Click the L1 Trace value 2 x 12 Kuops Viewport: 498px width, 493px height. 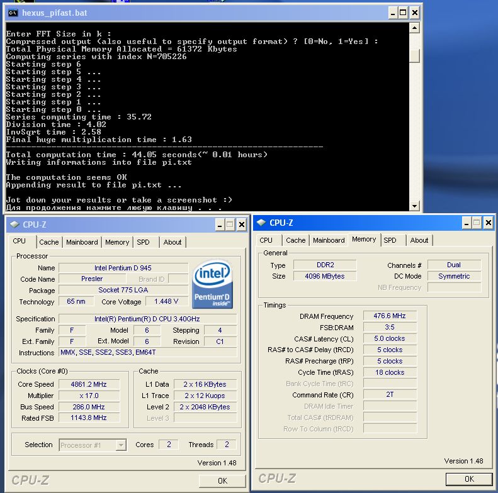tap(205, 396)
